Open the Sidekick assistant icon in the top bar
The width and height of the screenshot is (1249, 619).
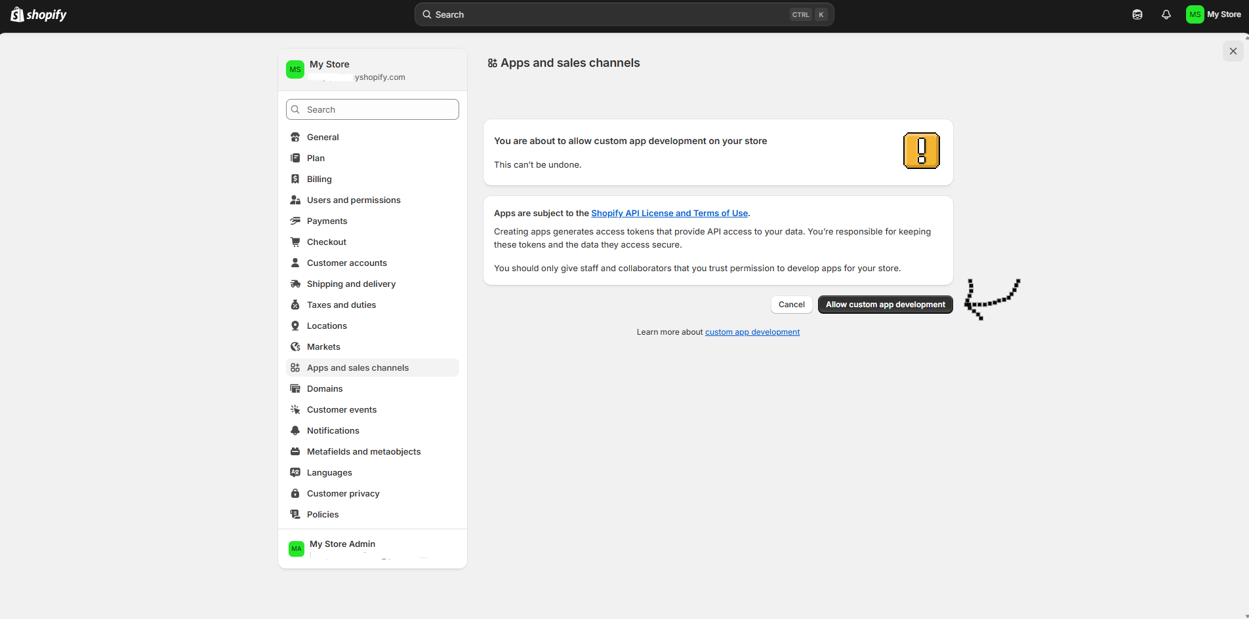click(x=1137, y=14)
